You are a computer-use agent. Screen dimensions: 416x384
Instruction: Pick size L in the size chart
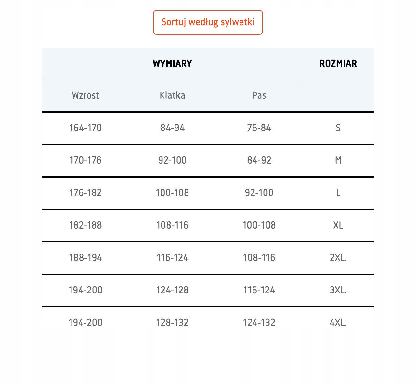[338, 193]
